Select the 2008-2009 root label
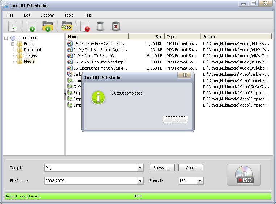This screenshot has height=204, width=276. point(26,38)
